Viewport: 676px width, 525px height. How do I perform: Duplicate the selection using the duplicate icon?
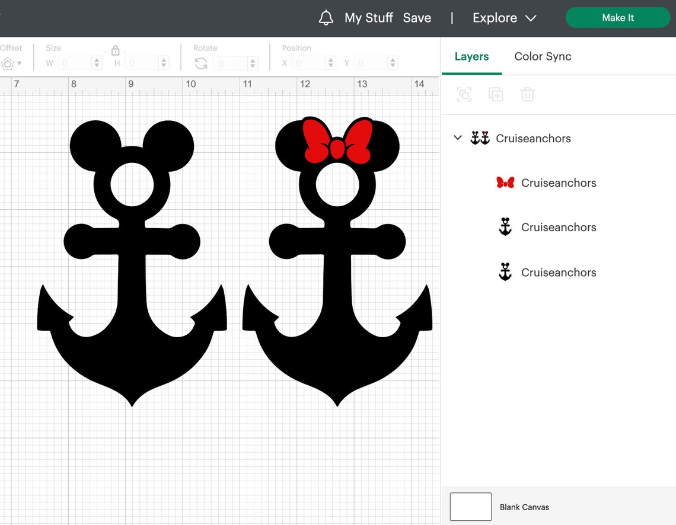pos(496,95)
